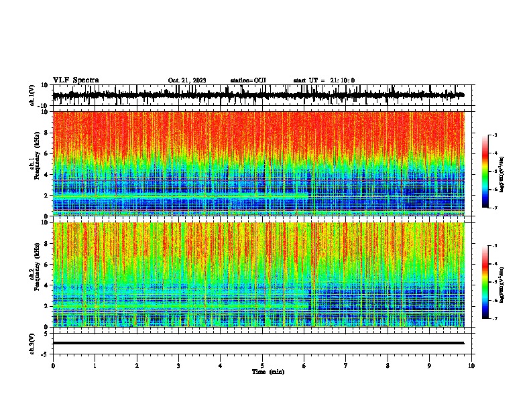
Task: Click the ch.1 spectrogram panel
Action: coord(259,163)
